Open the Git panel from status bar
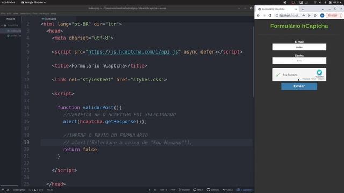Screen dimensions: 344x193 point(228,190)
